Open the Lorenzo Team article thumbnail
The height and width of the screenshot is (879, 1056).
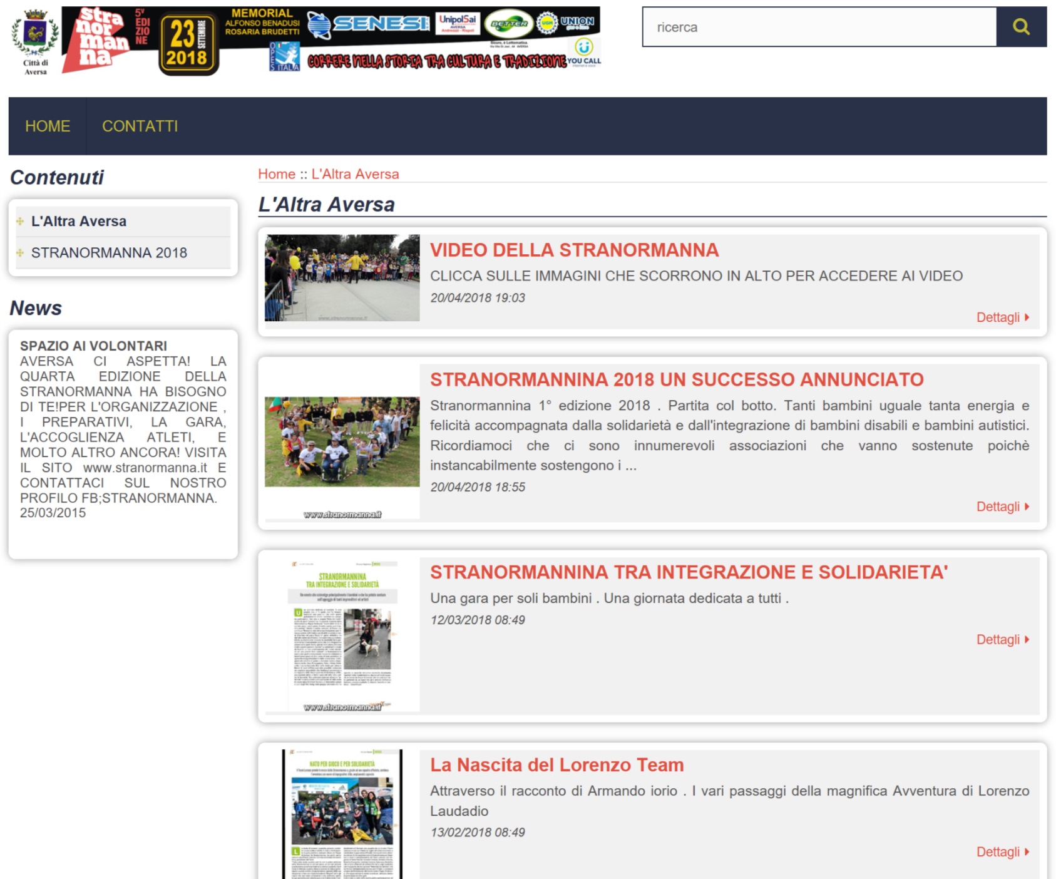click(x=342, y=814)
